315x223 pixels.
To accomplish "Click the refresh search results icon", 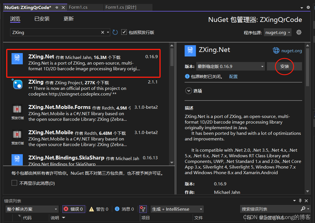I will coord(115,32).
